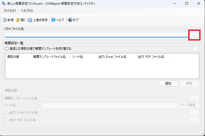This screenshot has height=136, width=205.
Task: Click the CSVReport app icon in title bar
Action: pyautogui.click(x=4, y=3)
